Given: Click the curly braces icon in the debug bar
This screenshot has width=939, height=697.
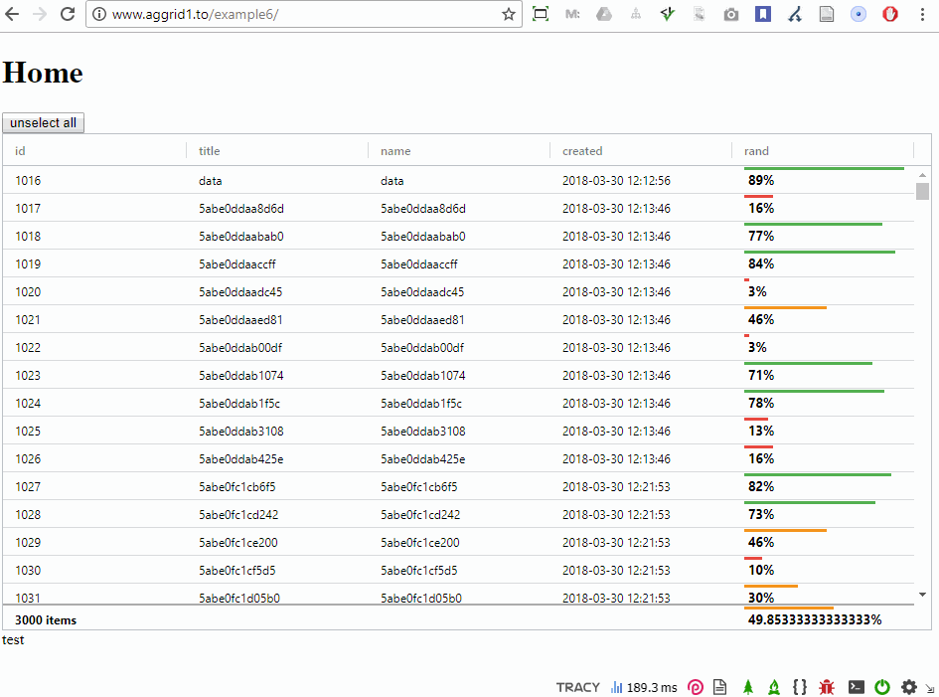Looking at the screenshot, I should pyautogui.click(x=800, y=687).
